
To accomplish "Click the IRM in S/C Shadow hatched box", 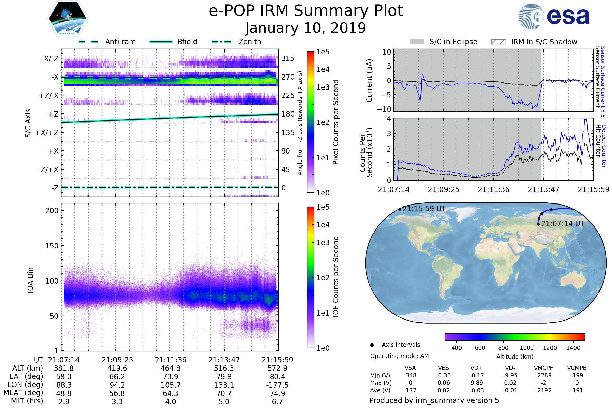I will (x=499, y=42).
